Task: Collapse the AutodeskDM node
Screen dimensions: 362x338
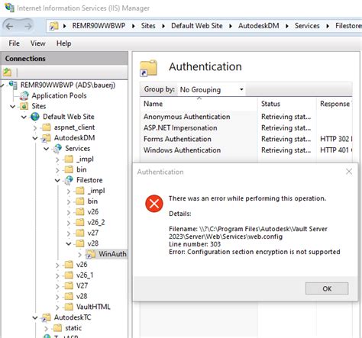Action: [x=35, y=138]
